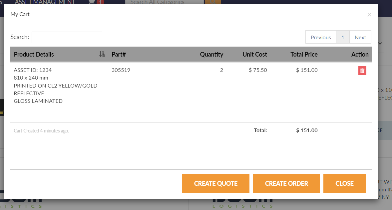Delete cart item 305519 with trash icon
Viewport: 392px width, 210px height.
pos(362,71)
